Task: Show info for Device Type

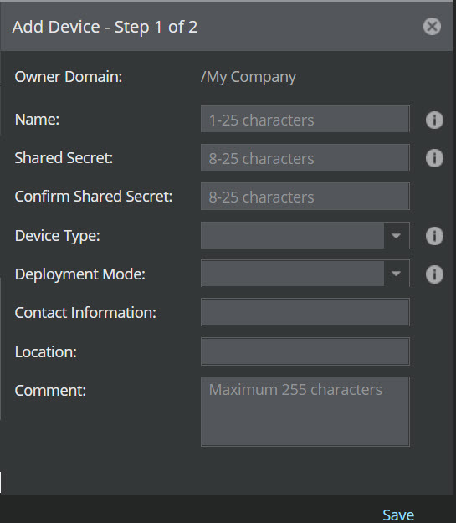Action: pos(434,236)
